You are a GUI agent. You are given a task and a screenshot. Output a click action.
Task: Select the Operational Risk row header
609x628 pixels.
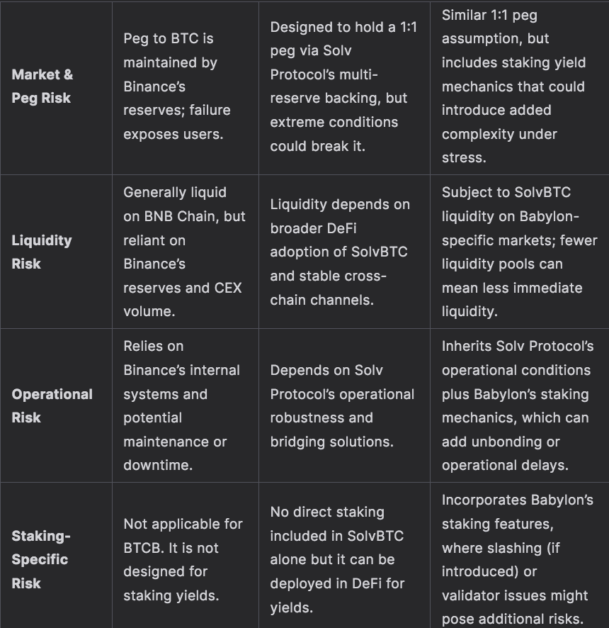[52, 405]
